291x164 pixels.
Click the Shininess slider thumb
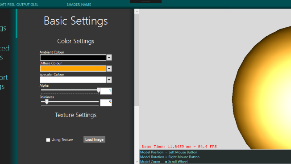(x=47, y=101)
